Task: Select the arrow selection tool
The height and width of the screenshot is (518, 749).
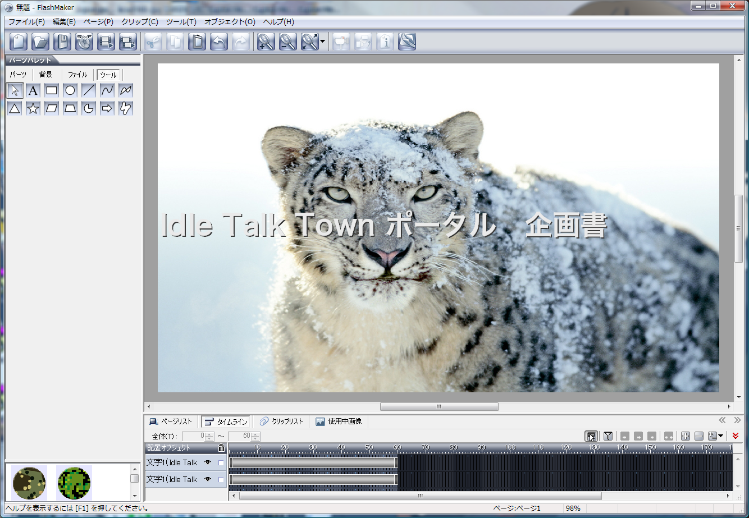Action: click(15, 90)
